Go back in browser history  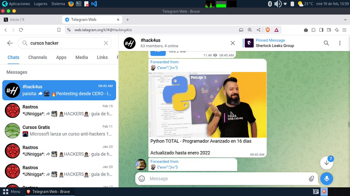6,30
